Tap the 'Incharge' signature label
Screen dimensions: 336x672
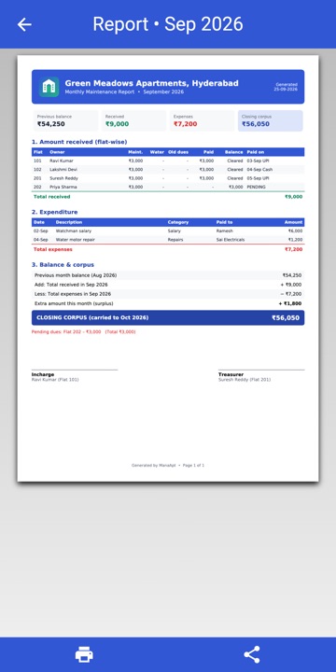pos(43,374)
